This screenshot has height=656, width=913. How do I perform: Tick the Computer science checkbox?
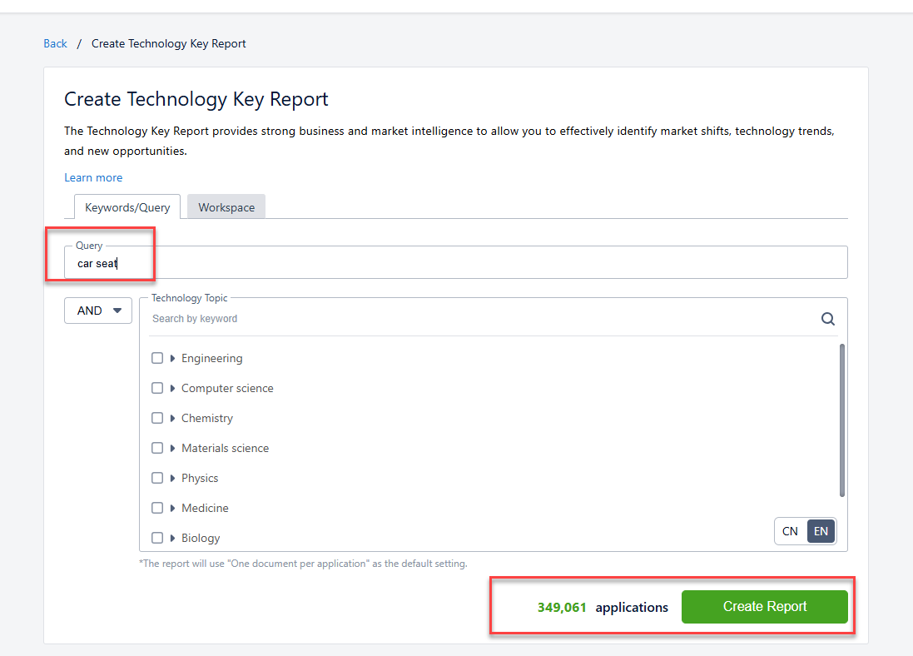click(x=157, y=389)
